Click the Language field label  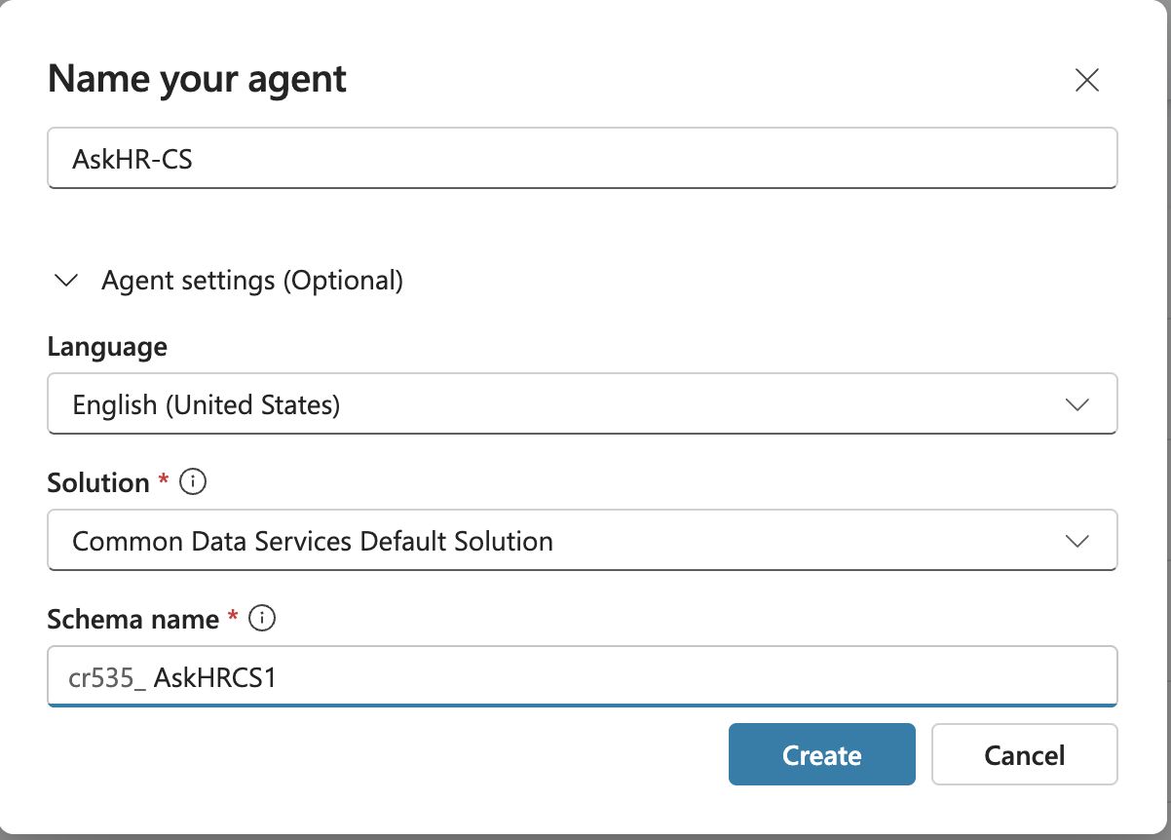pos(106,346)
